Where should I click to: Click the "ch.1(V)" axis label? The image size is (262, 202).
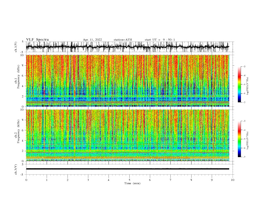16,47
